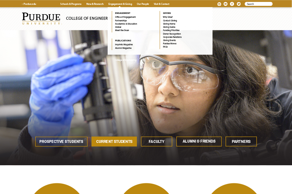Select the Visit & Contact menu
The image size is (292, 194).
pyautogui.click(x=161, y=4)
